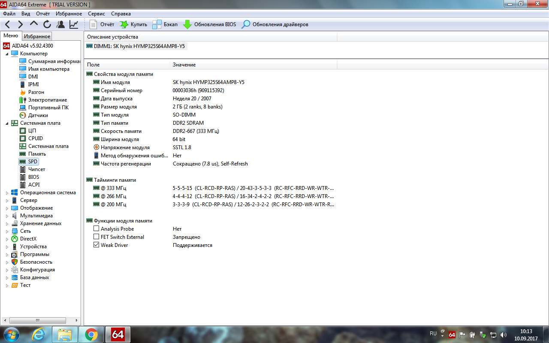Open the Справка menu
Viewport: 549px width, 343px height.
[121, 14]
